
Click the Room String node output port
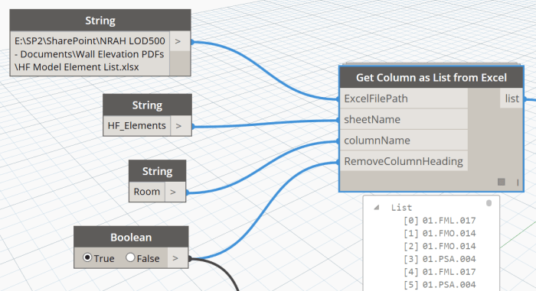coord(175,192)
